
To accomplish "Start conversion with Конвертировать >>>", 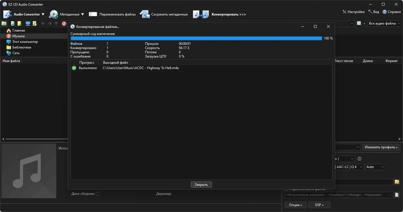I will [x=220, y=14].
